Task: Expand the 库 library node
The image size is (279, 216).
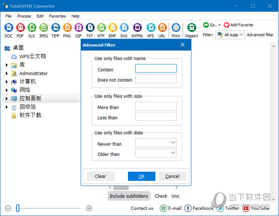Action: point(7,65)
